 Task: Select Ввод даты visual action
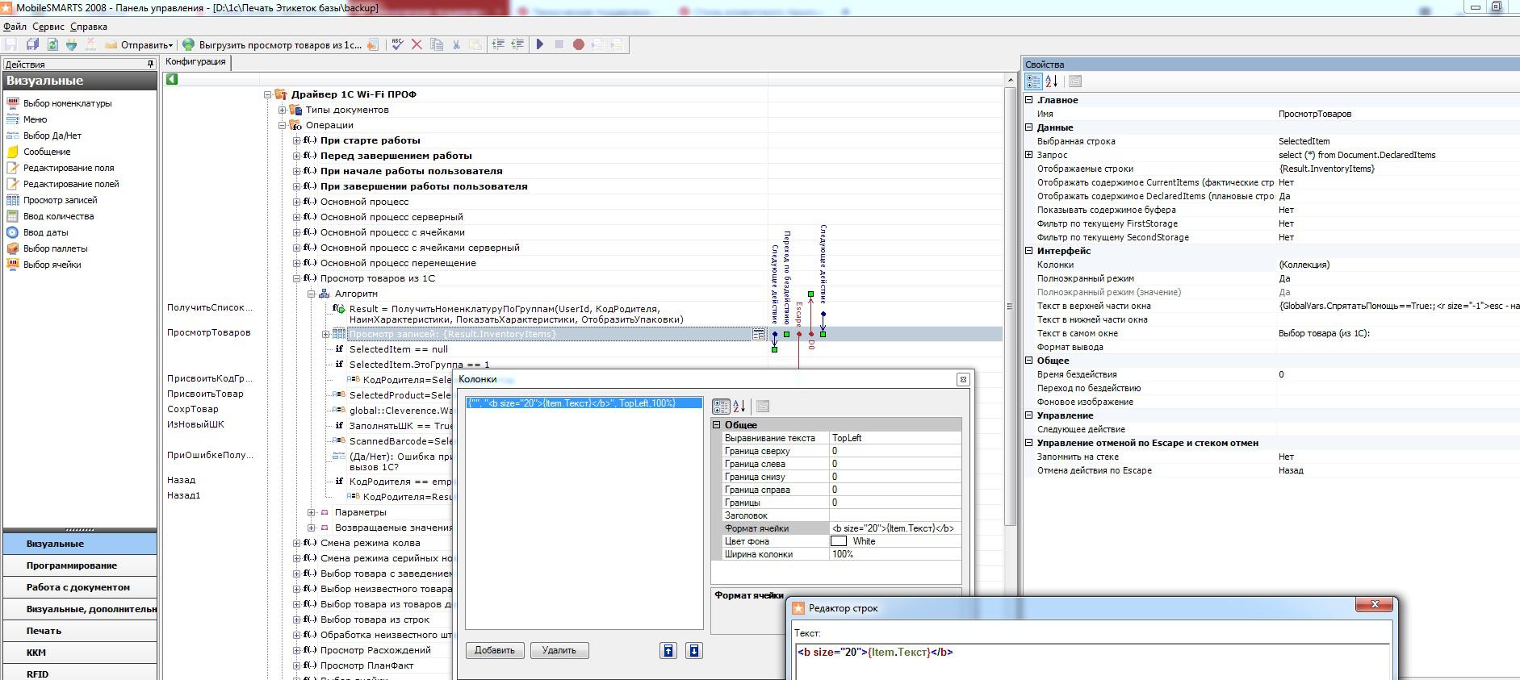tap(46, 232)
